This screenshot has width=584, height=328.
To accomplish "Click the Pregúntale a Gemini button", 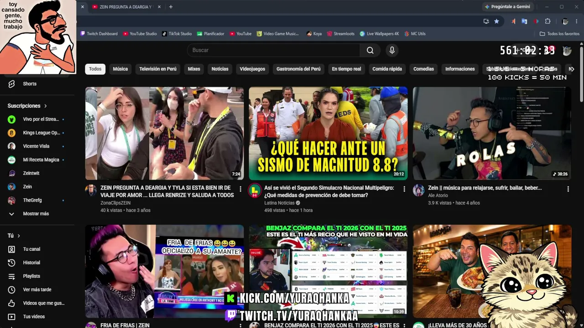I will pos(507,7).
